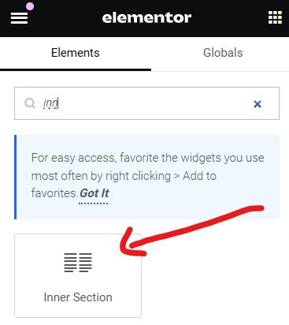The width and height of the screenshot is (289, 325).
Task: Open the hamburger menu in the header
Action: pyautogui.click(x=19, y=18)
